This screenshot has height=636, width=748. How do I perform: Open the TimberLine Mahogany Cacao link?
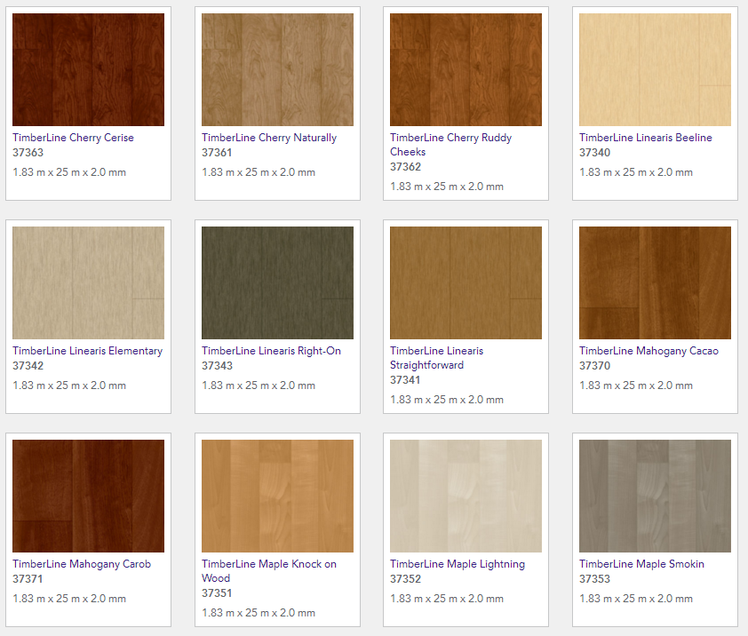(x=649, y=351)
